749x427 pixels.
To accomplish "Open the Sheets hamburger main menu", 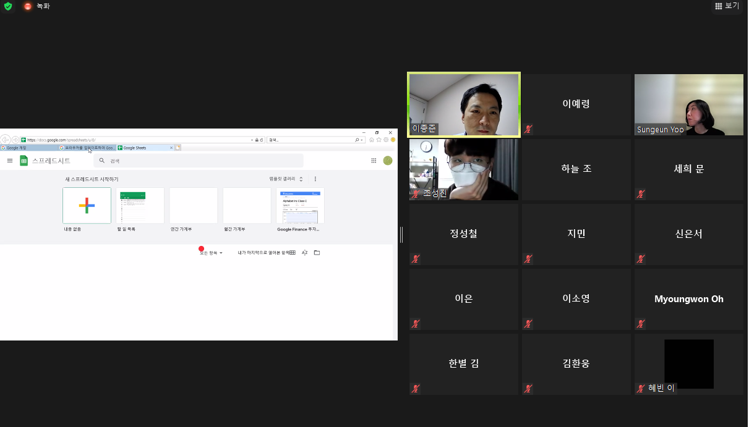I will [x=10, y=161].
